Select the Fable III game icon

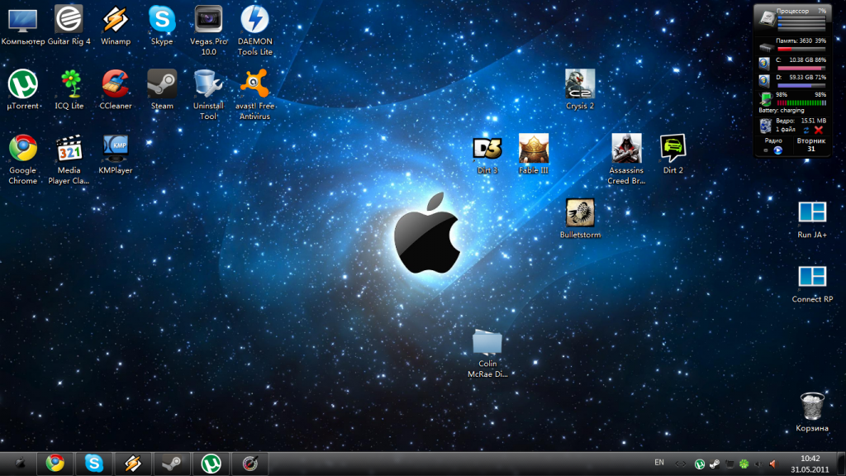534,155
